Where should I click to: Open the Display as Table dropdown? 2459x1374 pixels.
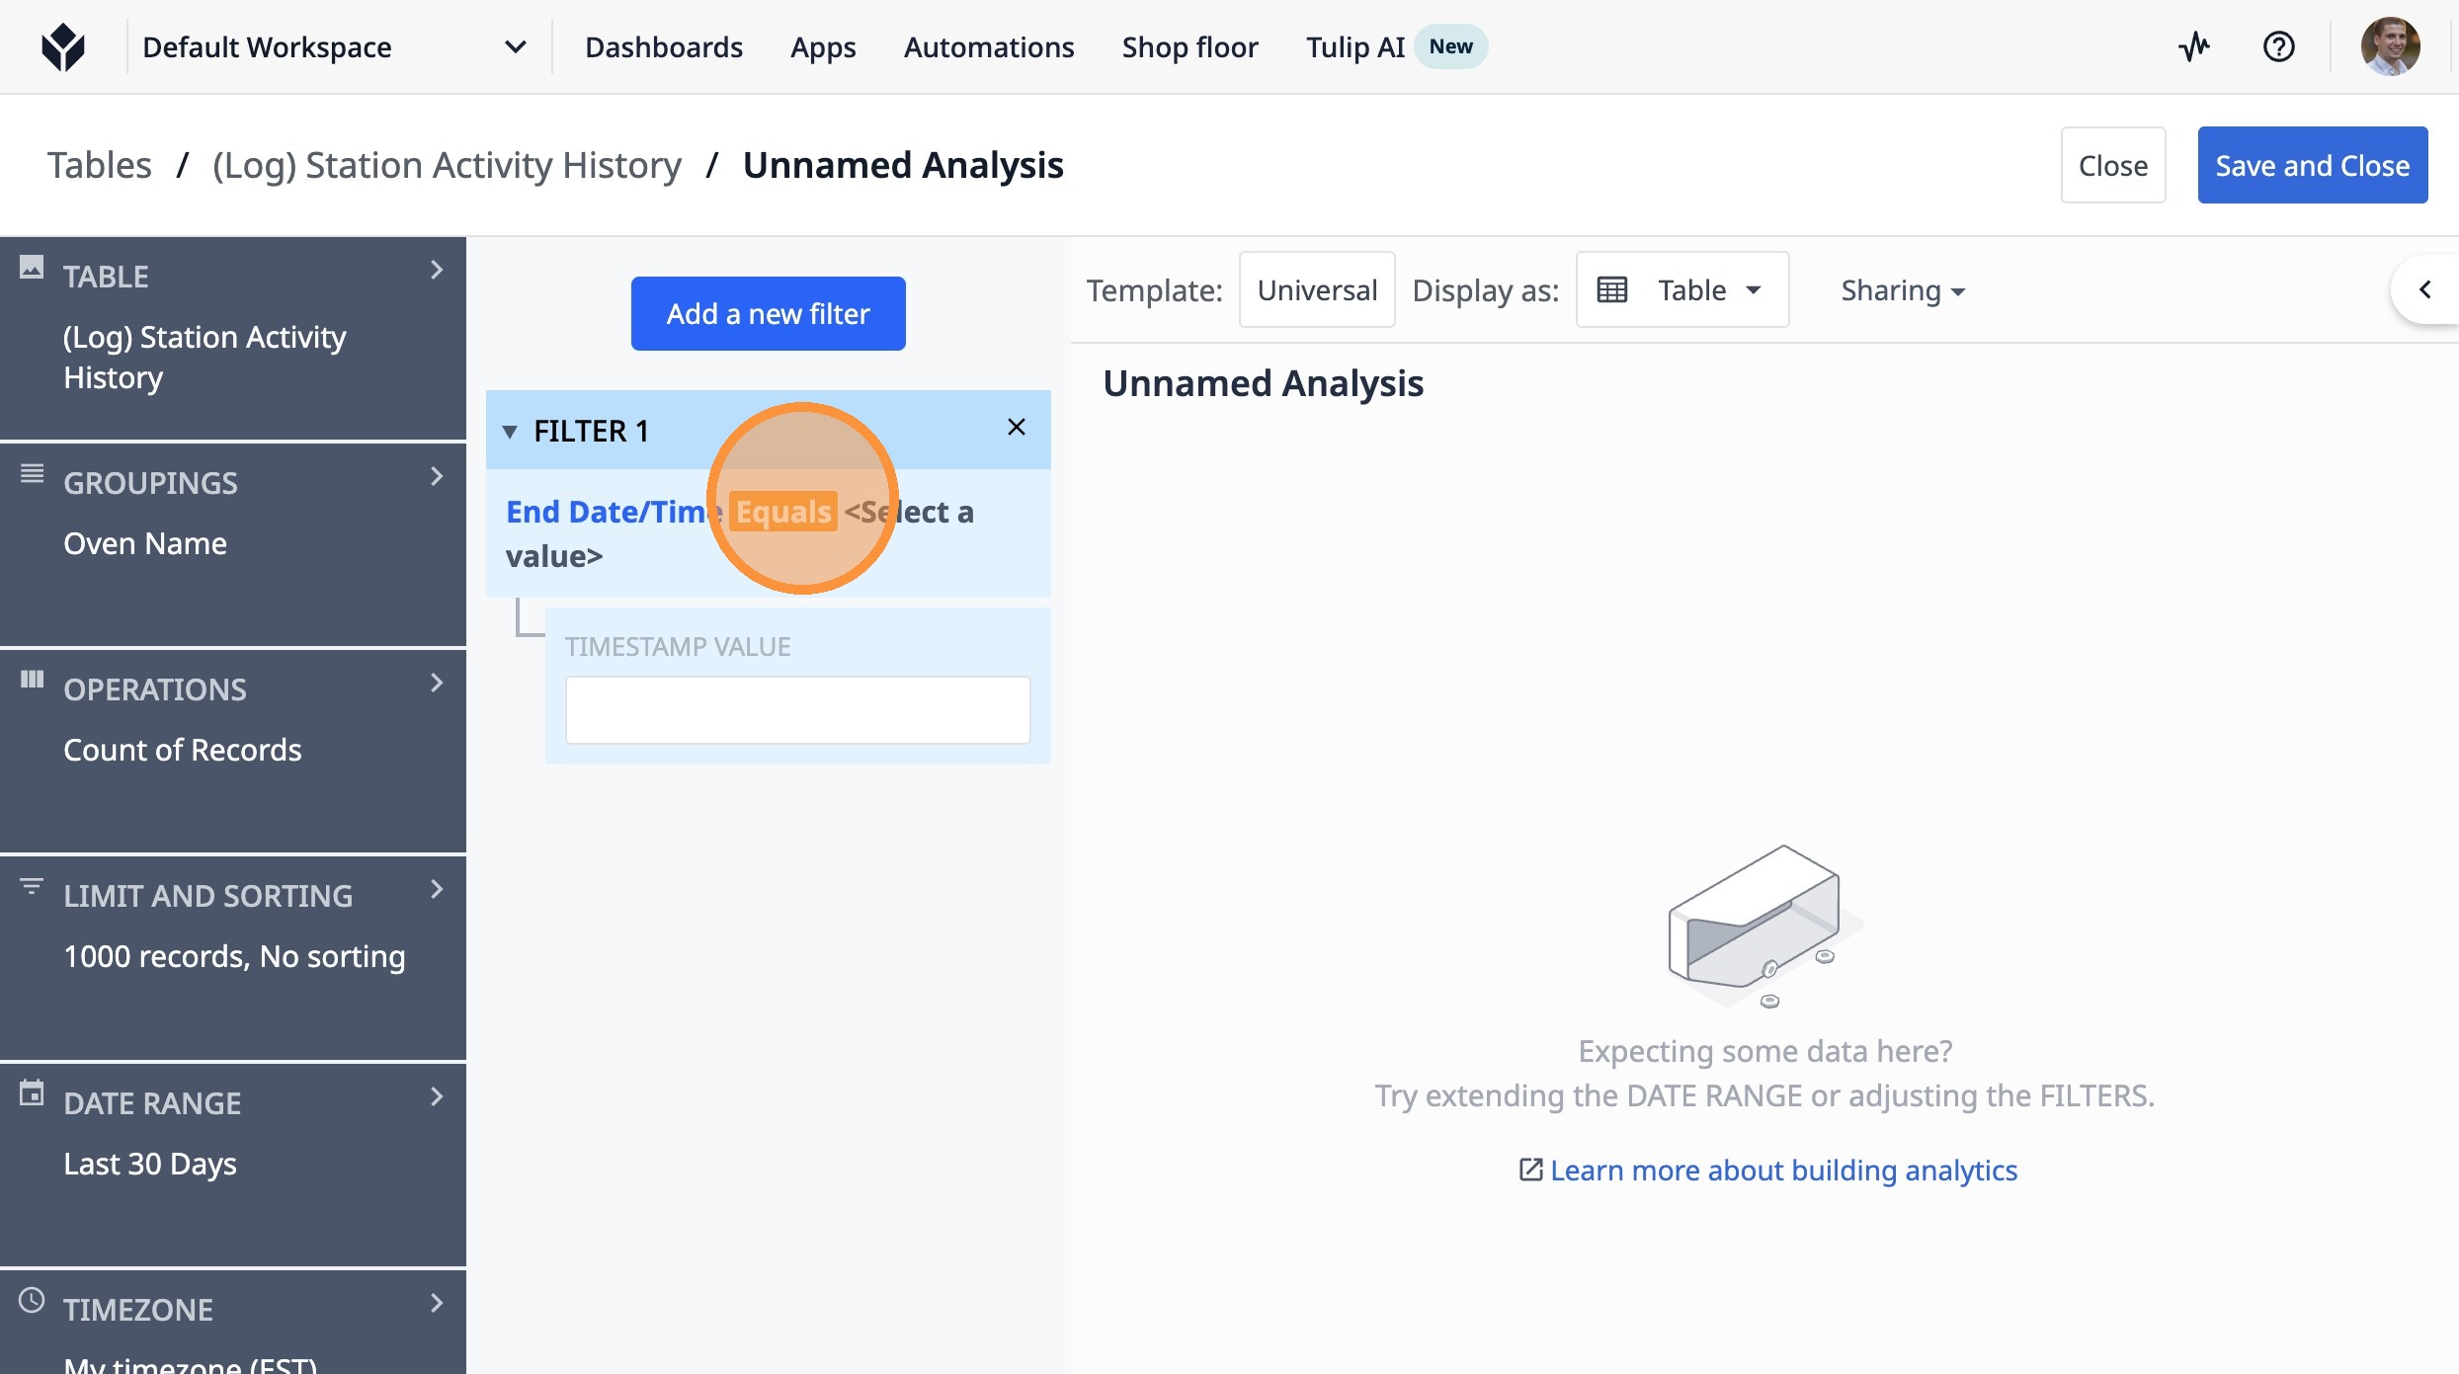click(x=1681, y=290)
